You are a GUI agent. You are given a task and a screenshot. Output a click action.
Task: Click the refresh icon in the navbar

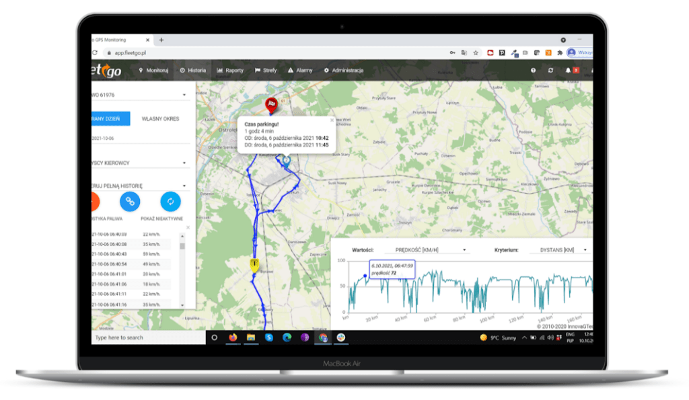pyautogui.click(x=550, y=71)
